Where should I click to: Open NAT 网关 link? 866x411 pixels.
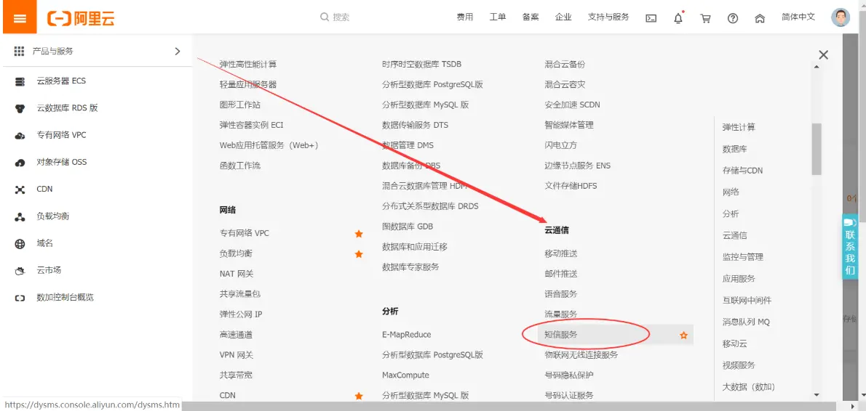point(237,274)
